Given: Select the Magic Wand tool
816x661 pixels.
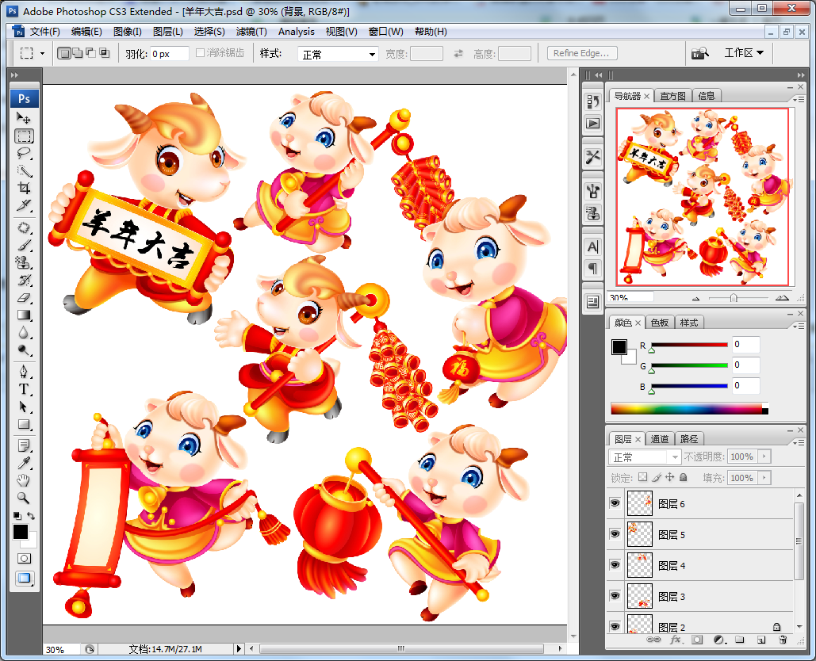Looking at the screenshot, I should pyautogui.click(x=24, y=170).
